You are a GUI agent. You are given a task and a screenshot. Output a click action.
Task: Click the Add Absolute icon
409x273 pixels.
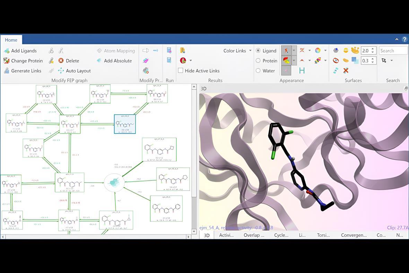tap(99, 61)
